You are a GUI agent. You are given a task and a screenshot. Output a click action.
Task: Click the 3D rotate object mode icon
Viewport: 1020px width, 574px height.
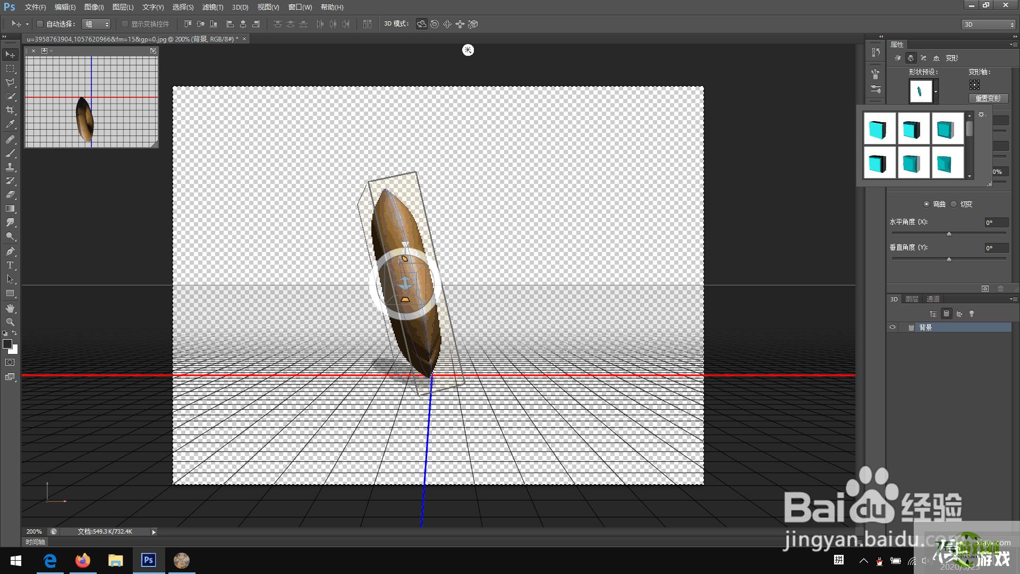coord(421,24)
